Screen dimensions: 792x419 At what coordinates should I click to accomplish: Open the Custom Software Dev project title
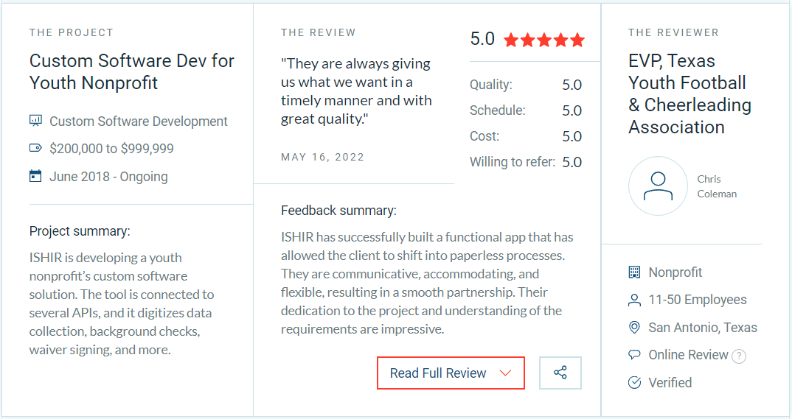[132, 71]
